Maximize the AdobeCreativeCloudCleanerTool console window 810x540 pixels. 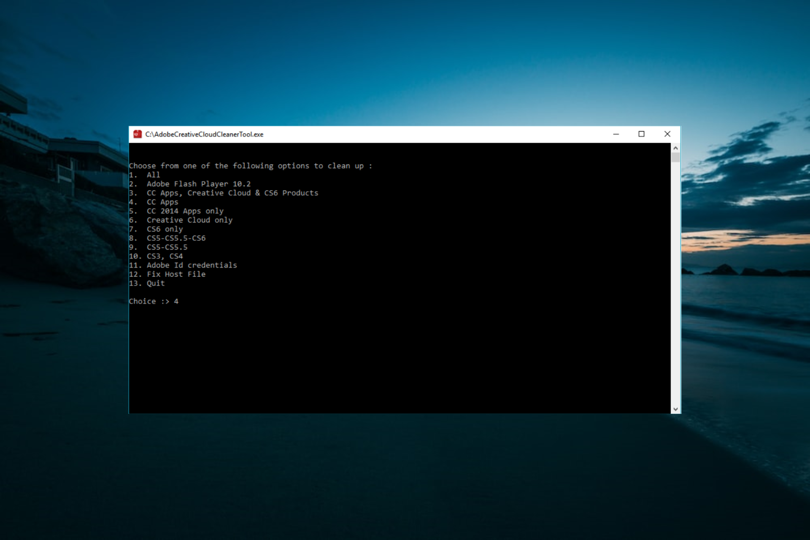641,134
